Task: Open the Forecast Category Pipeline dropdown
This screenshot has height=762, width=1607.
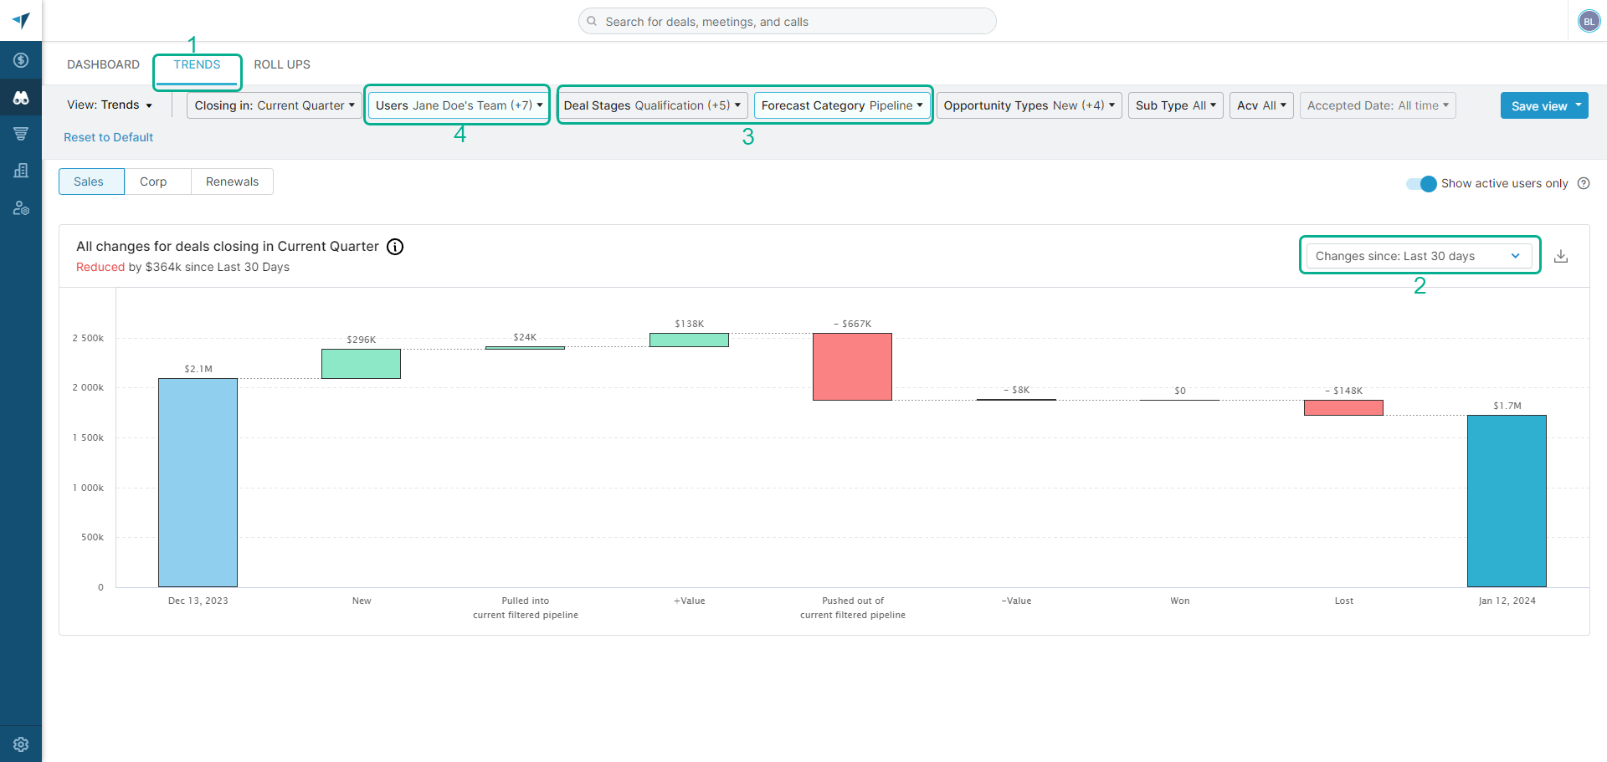Action: click(842, 105)
